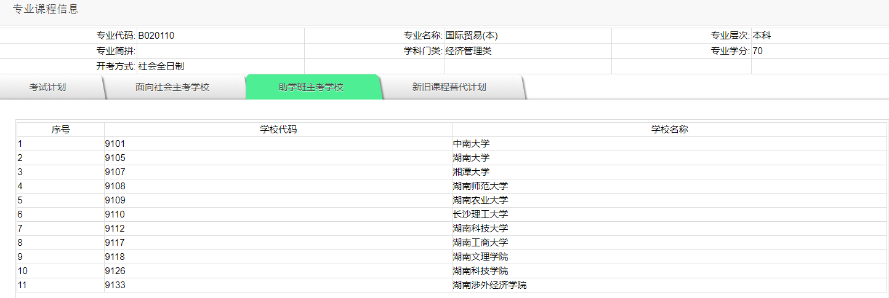Image resolution: width=889 pixels, height=298 pixels.
Task: Select school name 湖南文理学院
Action: click(481, 257)
